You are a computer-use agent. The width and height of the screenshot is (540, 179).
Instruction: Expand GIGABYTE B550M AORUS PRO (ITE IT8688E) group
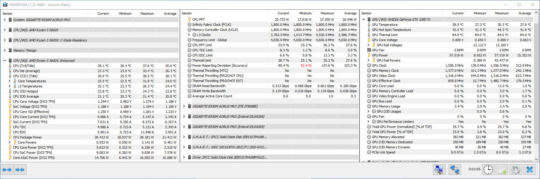coord(184,106)
